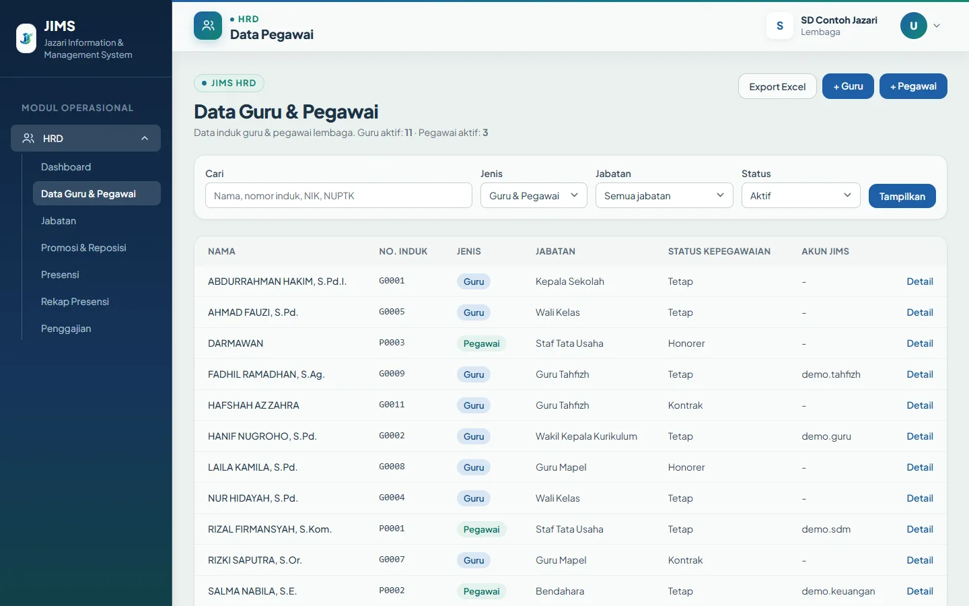Open the Status dropdown showing Aktif
Viewport: 969px width, 606px height.
(x=801, y=195)
